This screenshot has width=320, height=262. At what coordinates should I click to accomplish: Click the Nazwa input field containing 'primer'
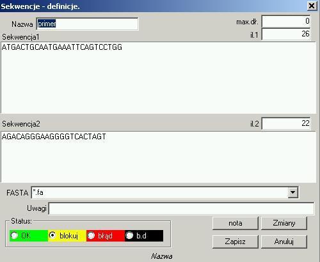pos(87,24)
